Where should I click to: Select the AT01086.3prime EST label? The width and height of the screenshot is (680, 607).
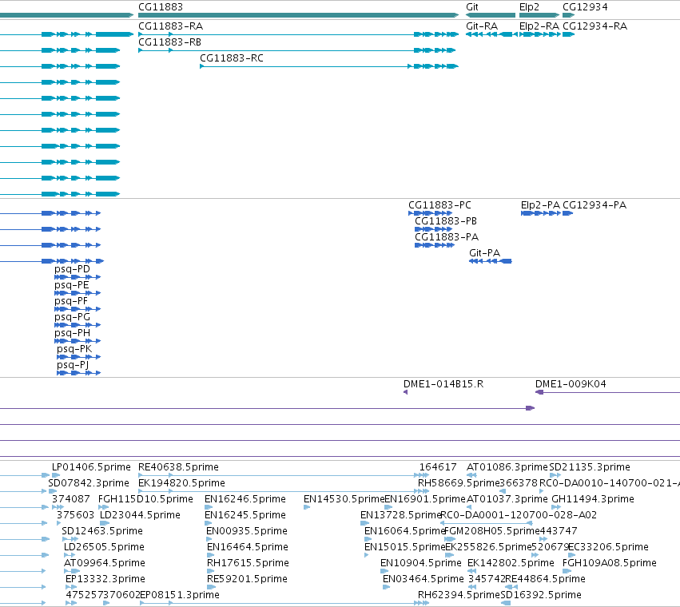point(507,467)
